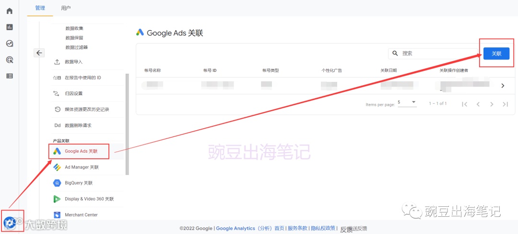The image size is (518, 234).
Task: Switch to the 用户 tab
Action: coord(66,8)
